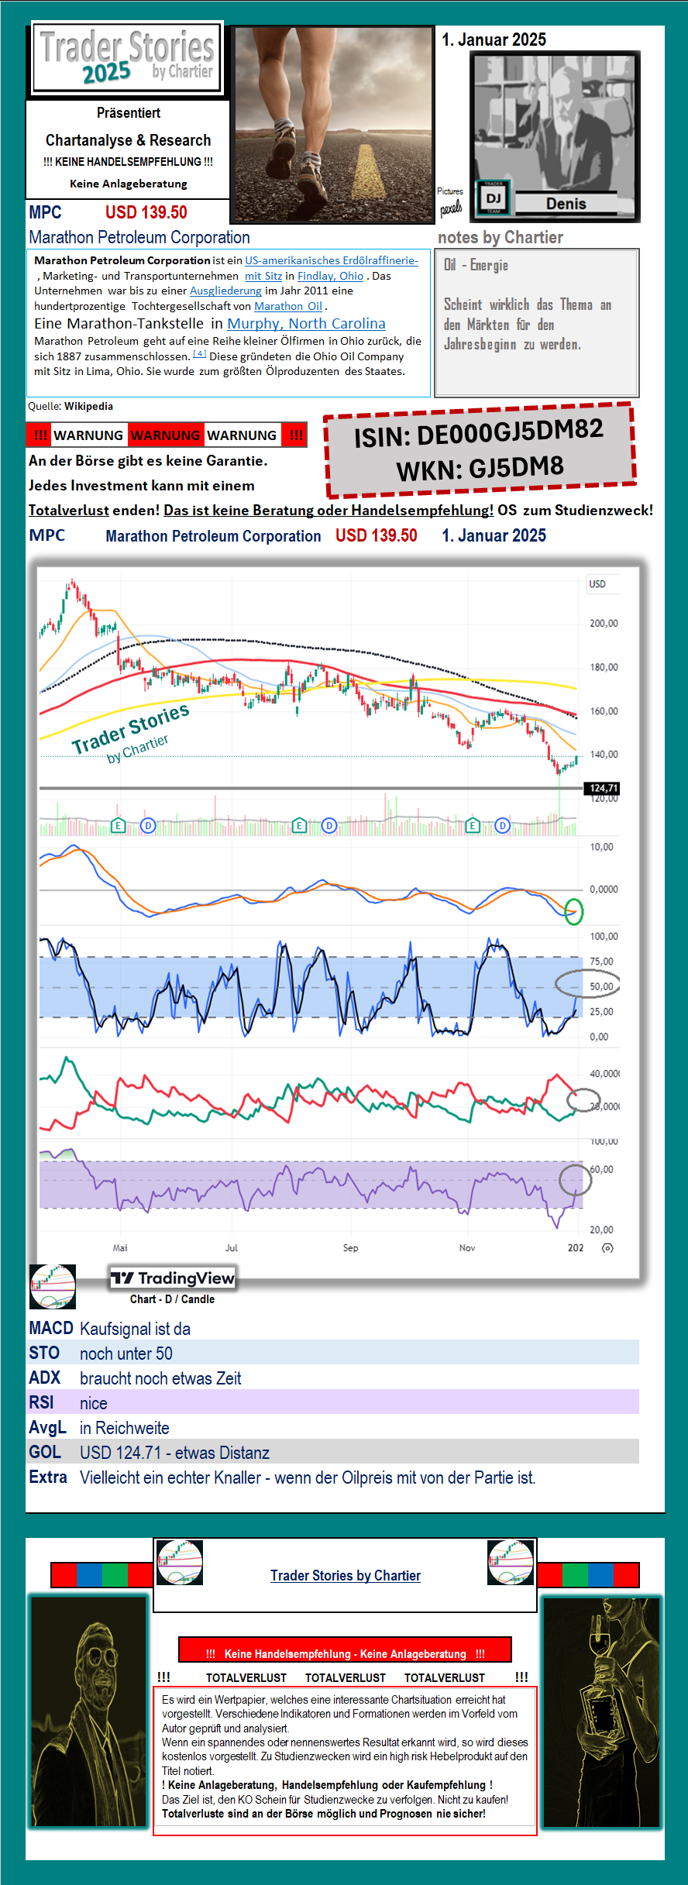Click the DJ team badge
The height and width of the screenshot is (1885, 688).
(493, 198)
